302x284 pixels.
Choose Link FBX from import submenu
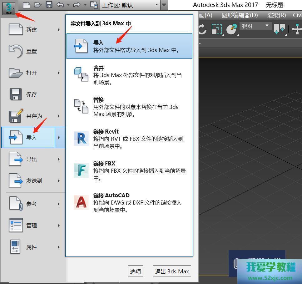pyautogui.click(x=129, y=171)
